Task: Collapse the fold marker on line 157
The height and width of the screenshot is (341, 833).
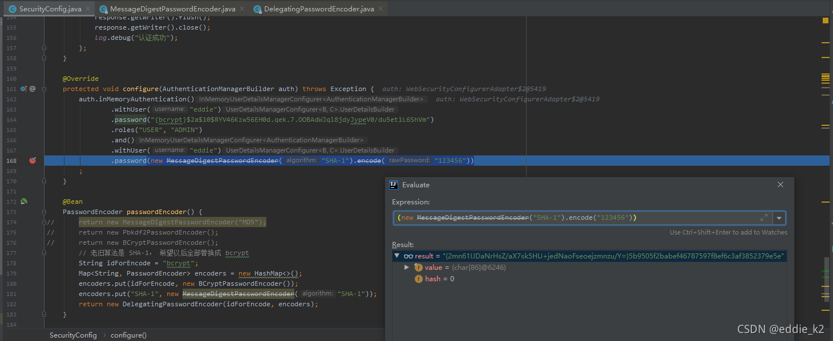Action: coord(44,48)
